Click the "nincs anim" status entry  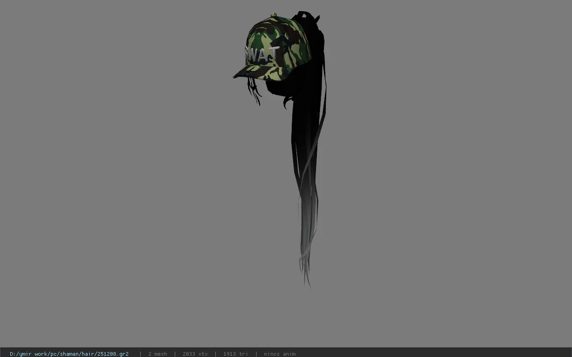pos(280,354)
